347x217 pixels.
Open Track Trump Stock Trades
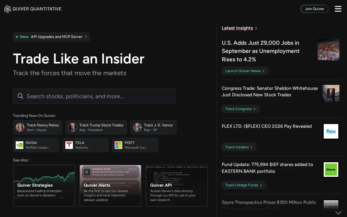point(96,127)
